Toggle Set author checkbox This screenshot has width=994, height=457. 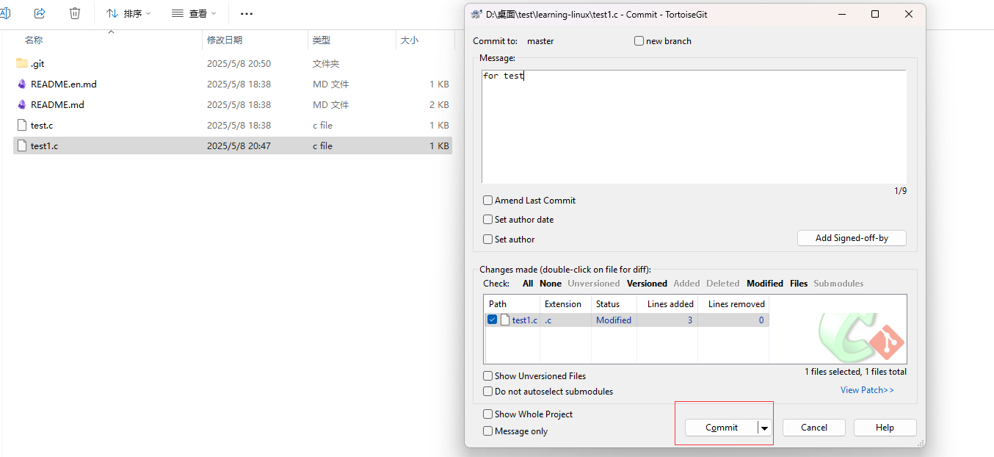pos(487,239)
